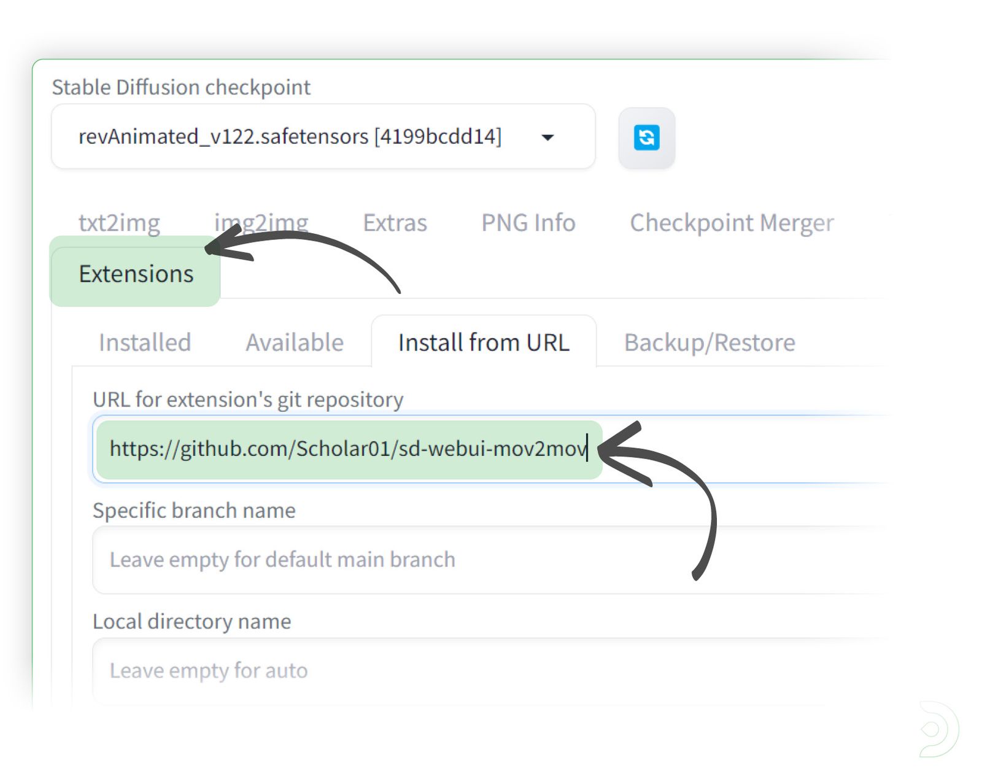982x777 pixels.
Task: Open the Extras tab
Action: pyautogui.click(x=395, y=222)
